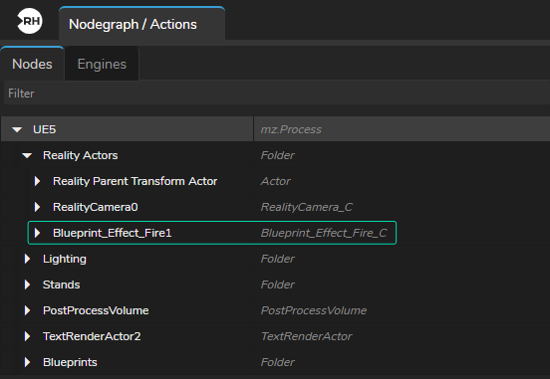Switch to the Engines tab
550x379 pixels.
pyautogui.click(x=102, y=64)
